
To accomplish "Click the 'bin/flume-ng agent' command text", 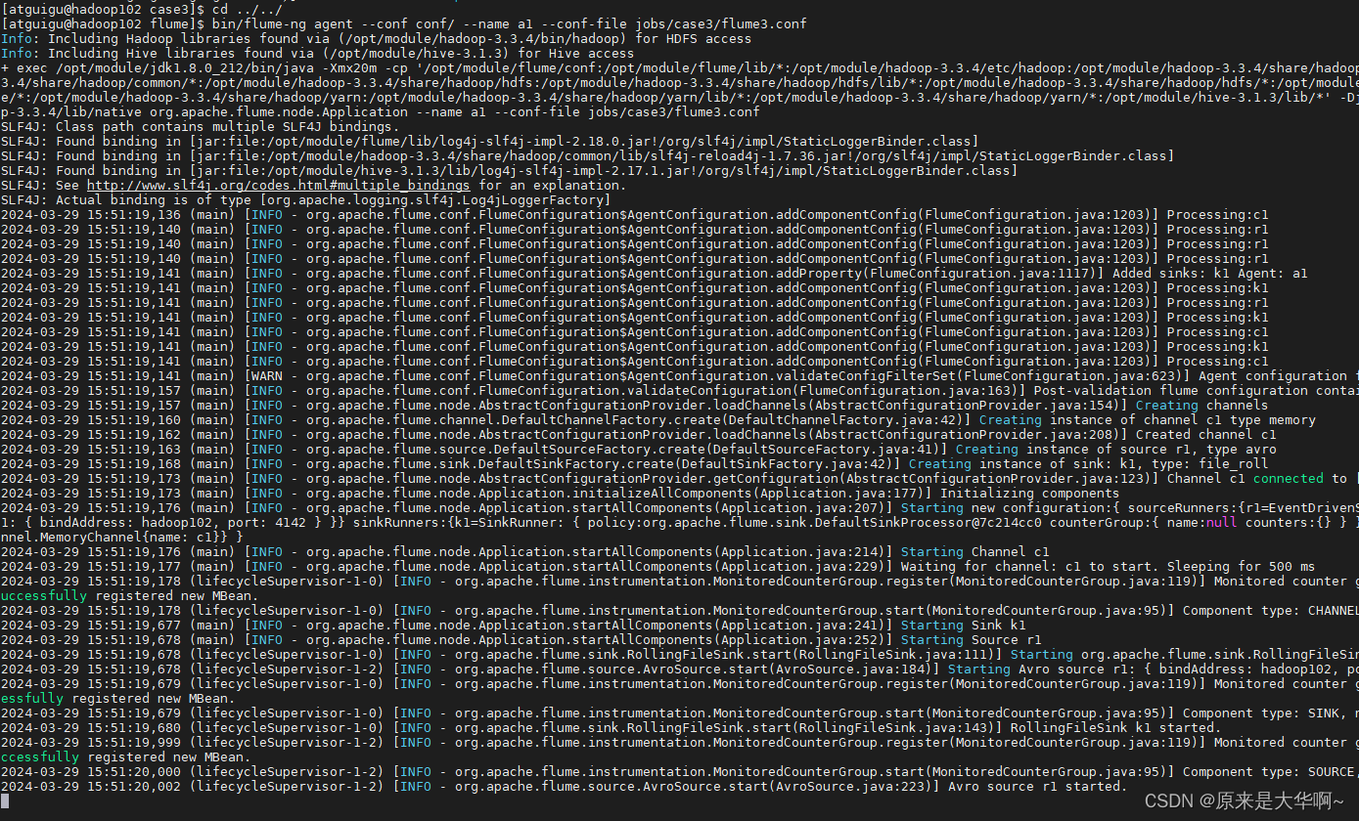I will [x=283, y=24].
